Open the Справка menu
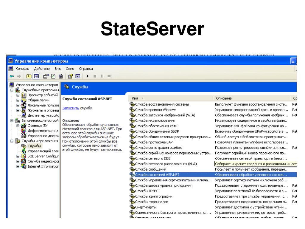 tap(86, 69)
